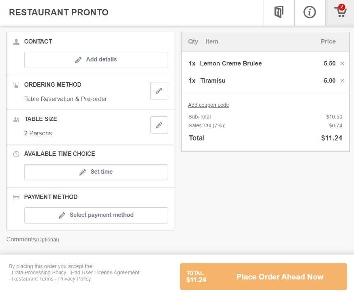The image size is (354, 297).
Task: Select the Tiramisu item row
Action: click(x=213, y=81)
